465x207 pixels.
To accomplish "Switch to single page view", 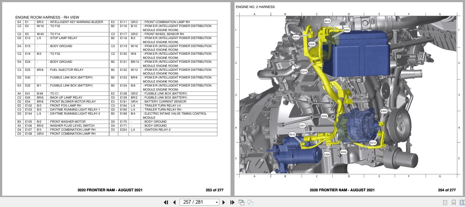I will click(x=445, y=202).
